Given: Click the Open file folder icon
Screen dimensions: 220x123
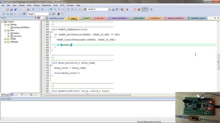Looking at the screenshot, I should [7, 10].
